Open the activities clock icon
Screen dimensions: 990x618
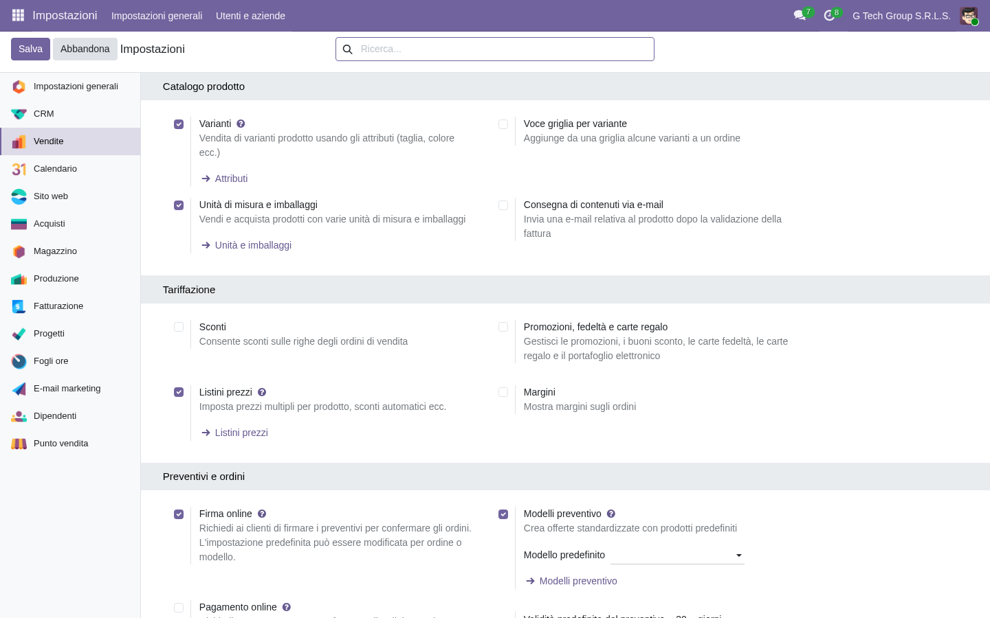pos(829,15)
